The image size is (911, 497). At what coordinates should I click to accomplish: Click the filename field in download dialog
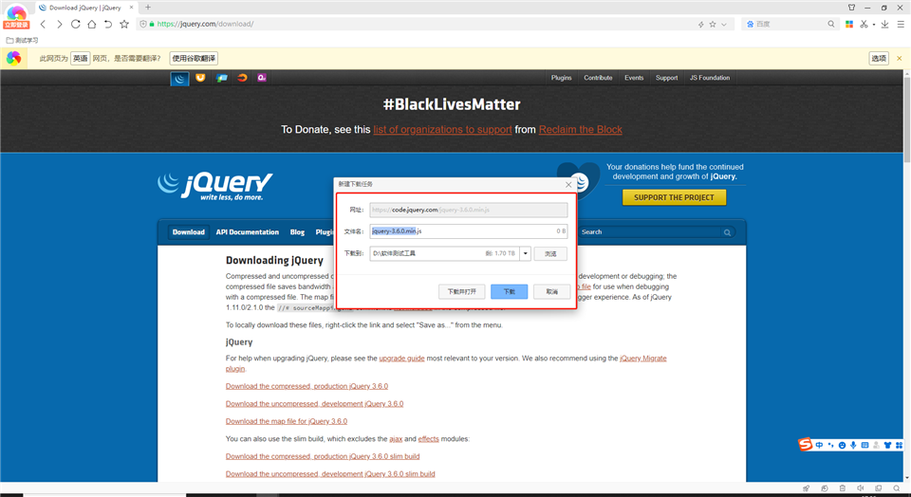(x=468, y=231)
